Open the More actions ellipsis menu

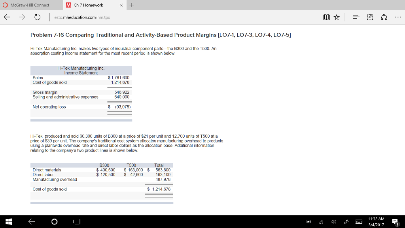click(398, 17)
